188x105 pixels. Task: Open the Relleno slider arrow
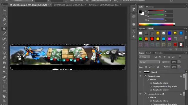click(179, 67)
